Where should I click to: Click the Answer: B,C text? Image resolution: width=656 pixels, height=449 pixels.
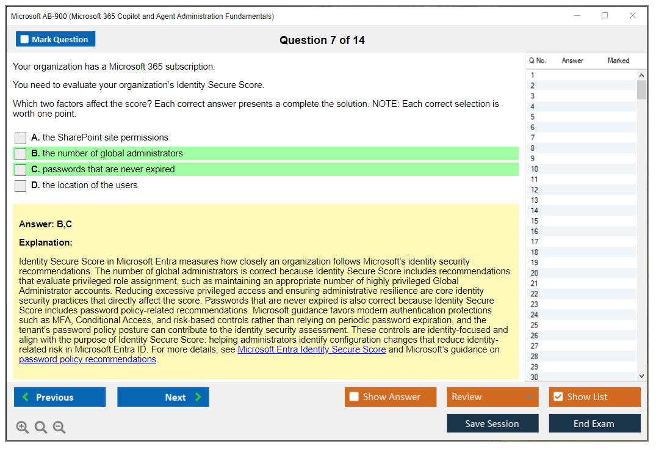45,224
